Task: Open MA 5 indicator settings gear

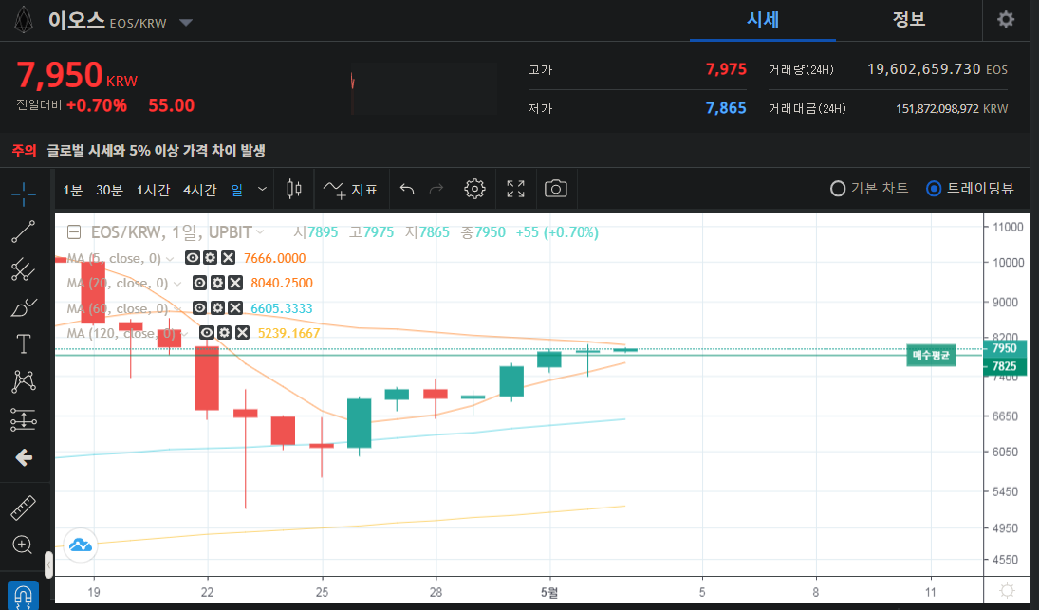Action: click(210, 258)
